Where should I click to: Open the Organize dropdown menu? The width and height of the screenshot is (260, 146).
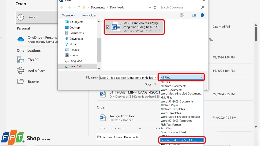pyautogui.click(x=69, y=15)
